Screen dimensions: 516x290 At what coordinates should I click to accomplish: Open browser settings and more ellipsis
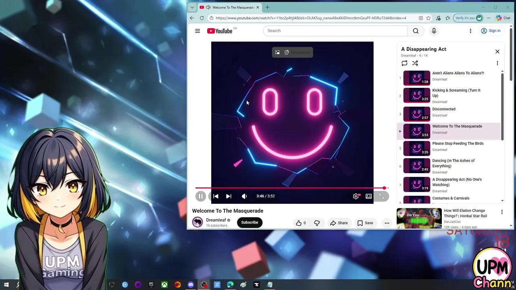489,18
